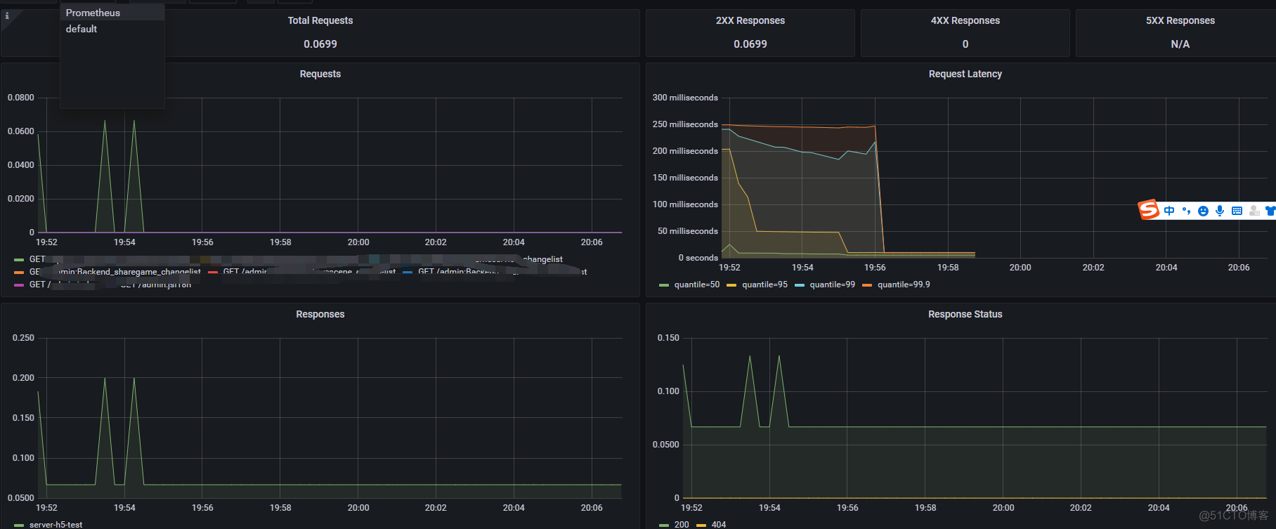Image resolution: width=1276 pixels, height=529 pixels.
Task: Open the 2XX Responses panel title menu
Action: point(750,20)
